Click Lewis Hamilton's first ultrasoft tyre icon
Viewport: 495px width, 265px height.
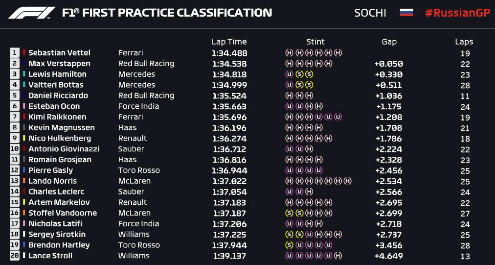289,74
